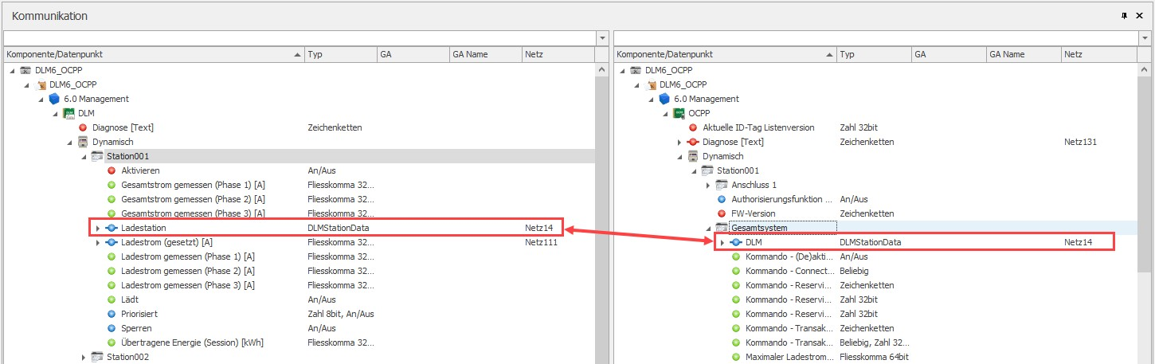This screenshot has width=1155, height=364.
Task: Select 'Beliebig, Zahl 32...' type cell
Action: [x=874, y=342]
